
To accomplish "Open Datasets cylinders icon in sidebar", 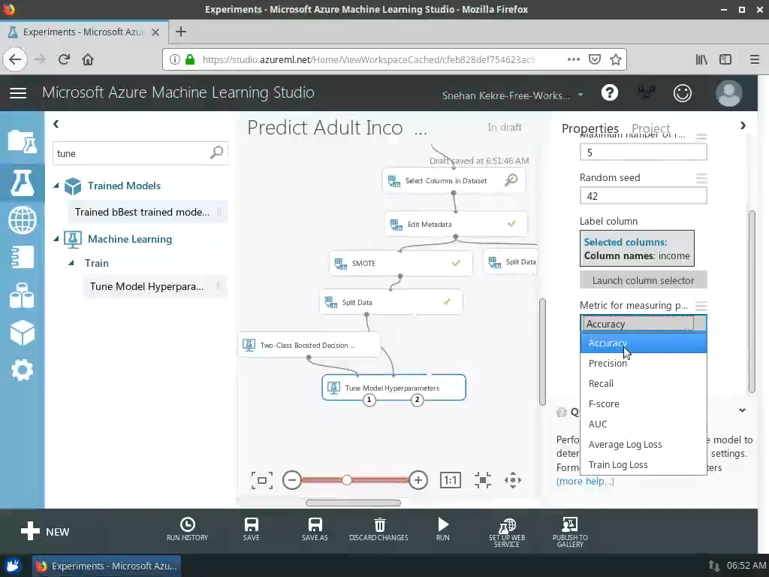I will tap(22, 295).
